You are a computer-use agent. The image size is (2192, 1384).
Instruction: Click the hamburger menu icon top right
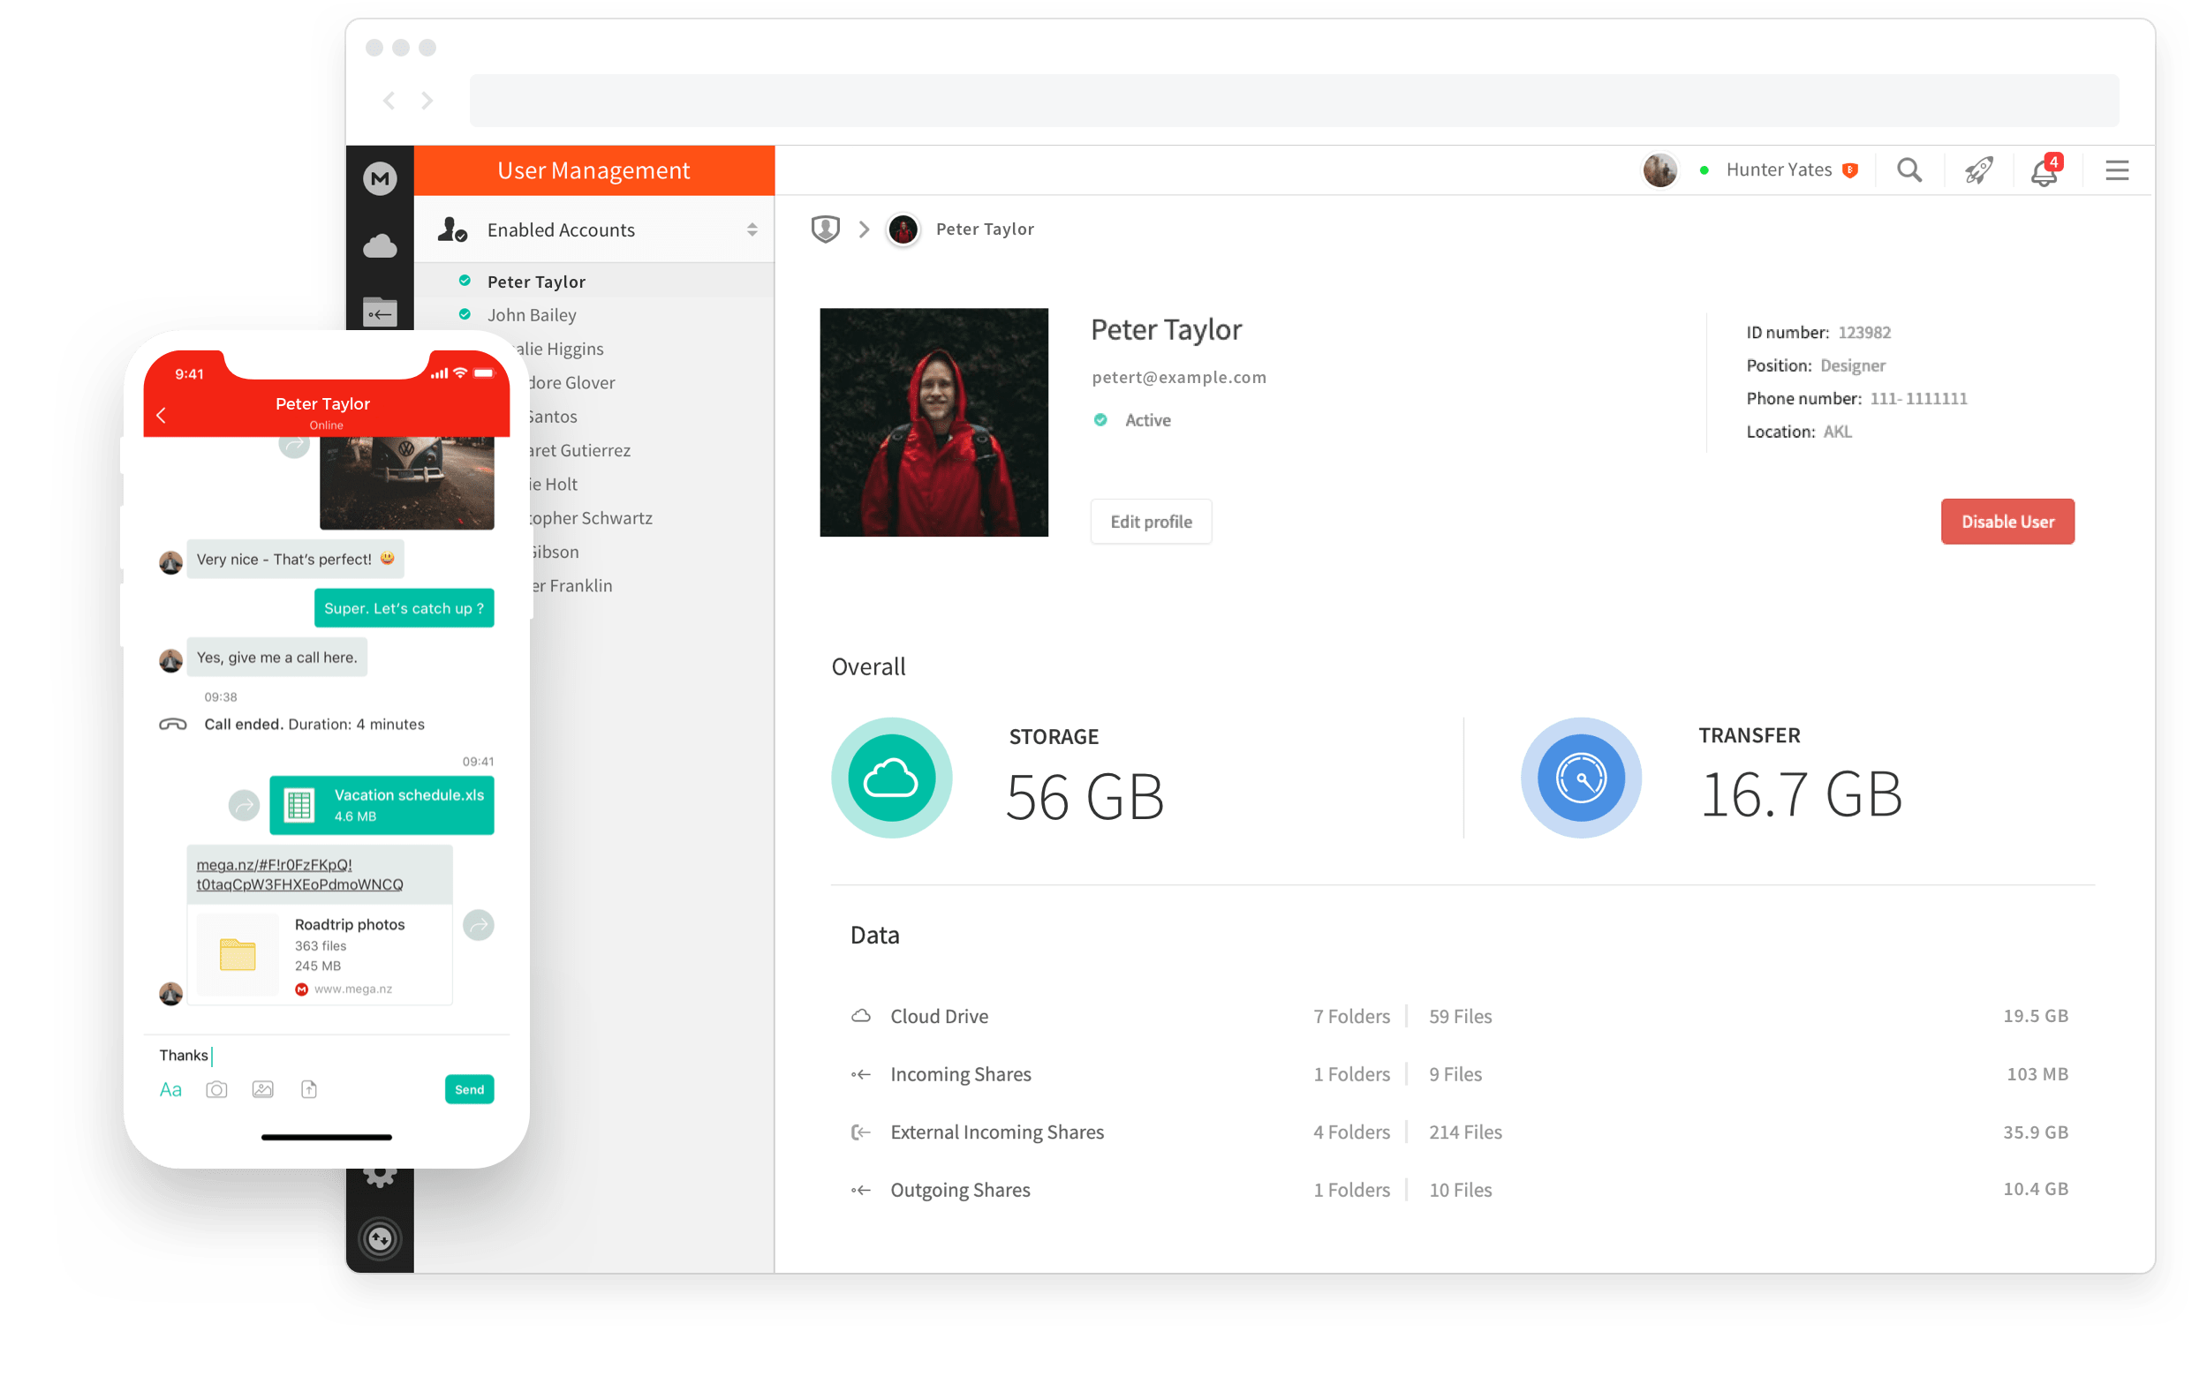2117,169
